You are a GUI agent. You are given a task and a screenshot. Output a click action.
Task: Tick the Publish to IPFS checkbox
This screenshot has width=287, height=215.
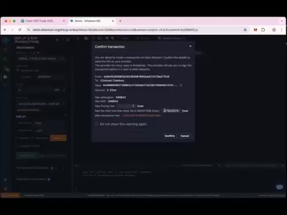point(18,146)
